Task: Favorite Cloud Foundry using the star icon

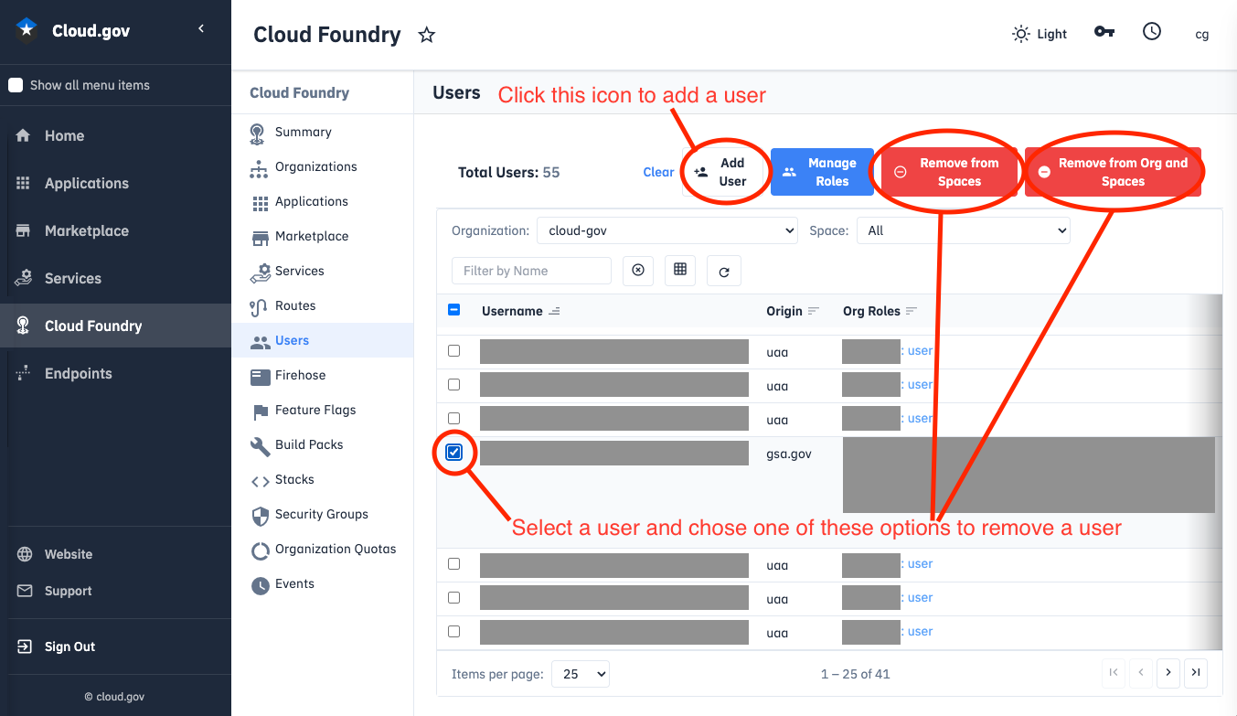Action: click(x=426, y=36)
